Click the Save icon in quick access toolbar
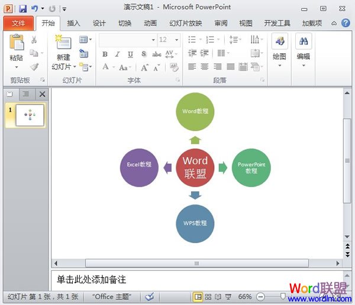This screenshot has height=305, width=355. pyautogui.click(x=22, y=9)
